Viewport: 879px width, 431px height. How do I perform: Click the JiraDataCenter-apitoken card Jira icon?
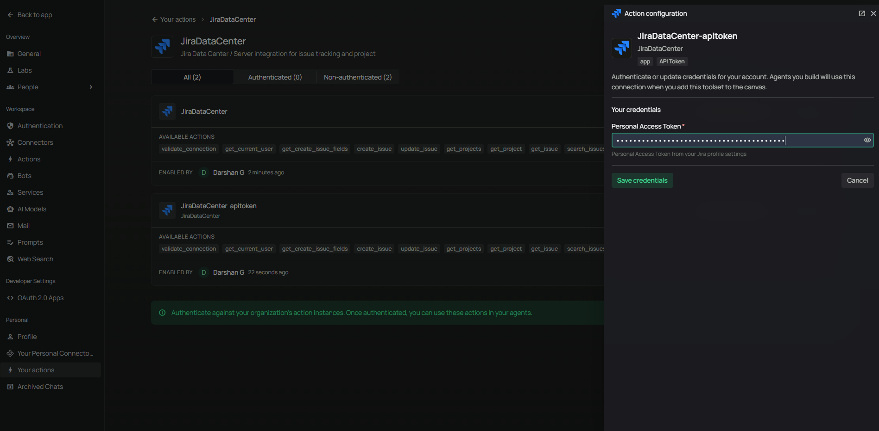[167, 210]
